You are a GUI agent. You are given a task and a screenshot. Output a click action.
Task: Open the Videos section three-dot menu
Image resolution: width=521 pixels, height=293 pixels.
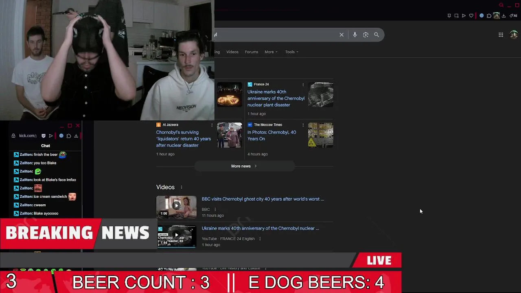182,187
